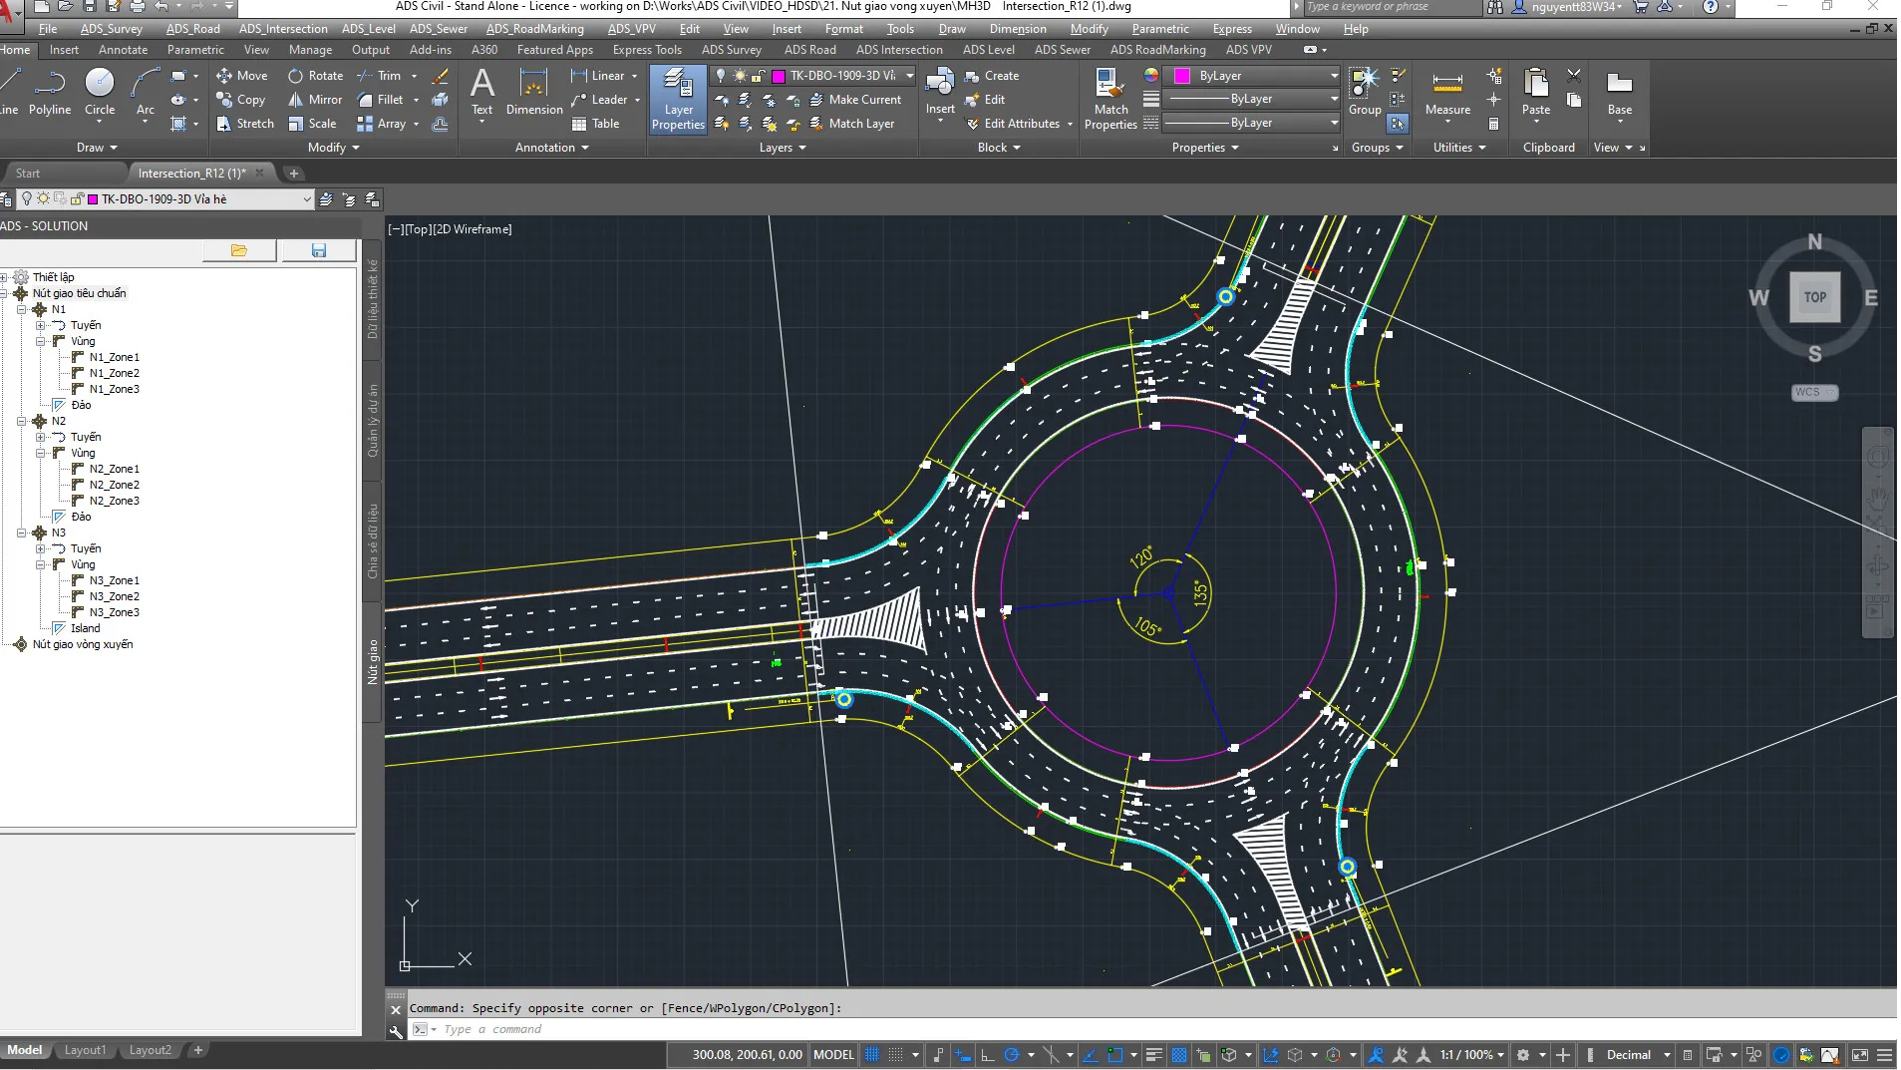Click the Mirror tool in Modify panel
Screen dimensions: 1901x1070
pyautogui.click(x=315, y=100)
